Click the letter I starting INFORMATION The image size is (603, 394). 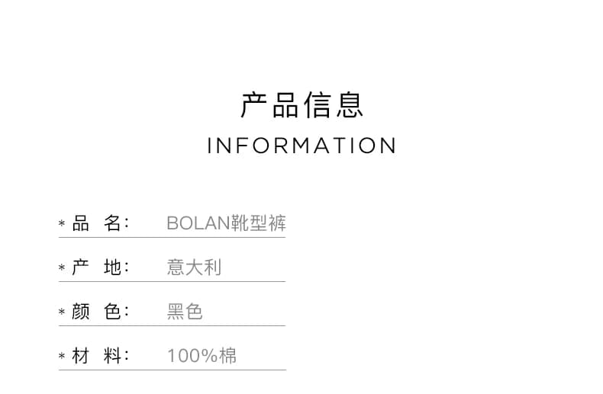[210, 146]
